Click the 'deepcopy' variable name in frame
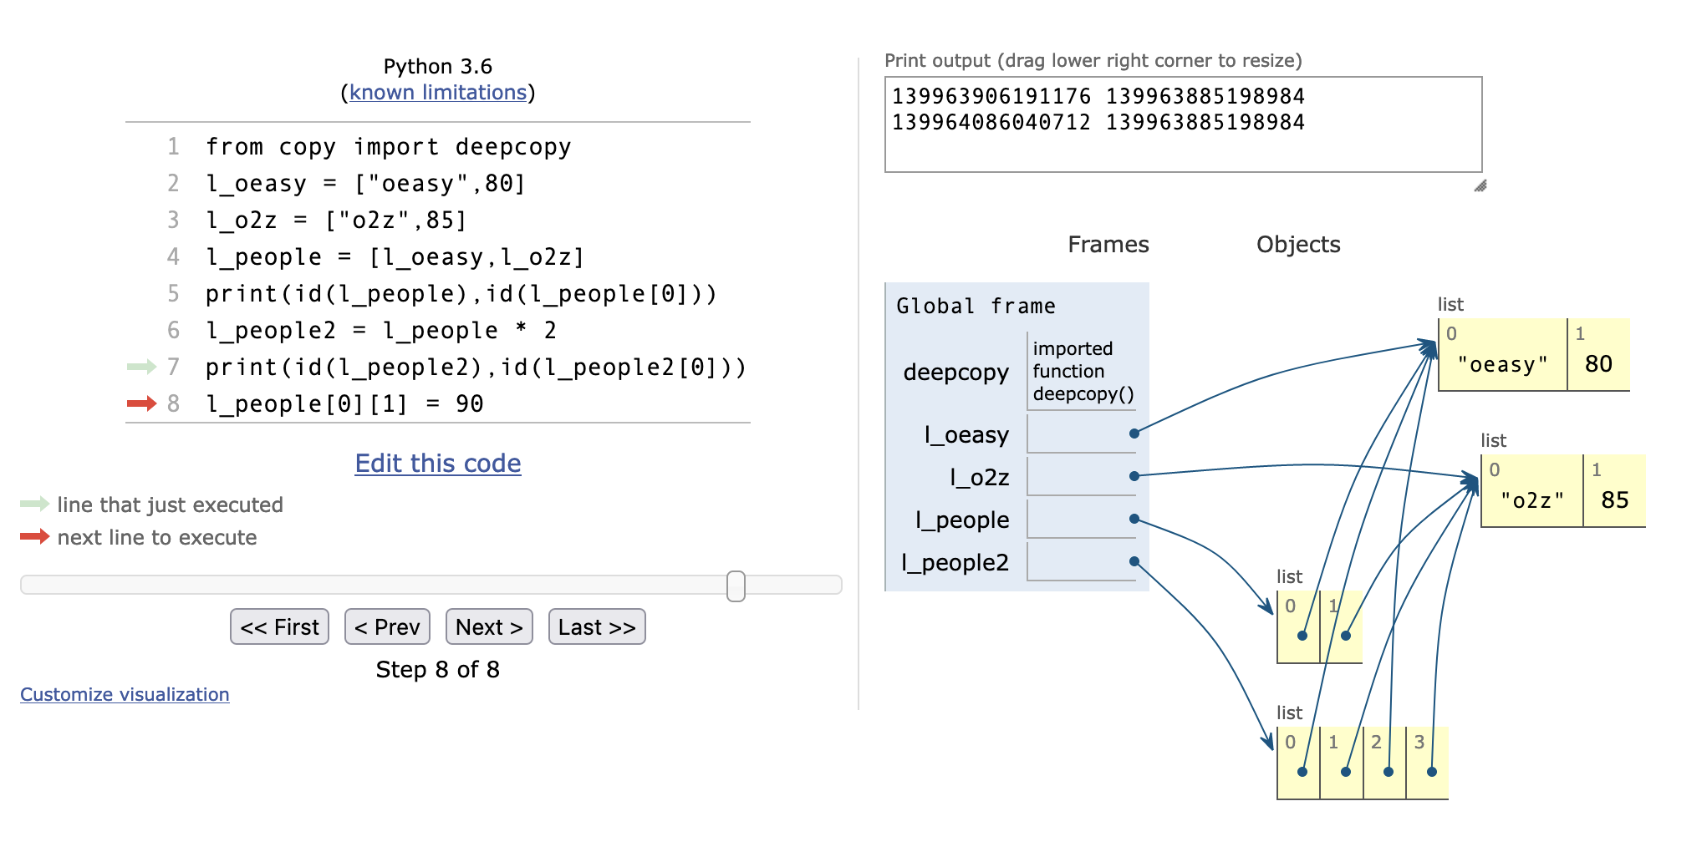Viewport: 1707px width, 857px height. pyautogui.click(x=956, y=372)
